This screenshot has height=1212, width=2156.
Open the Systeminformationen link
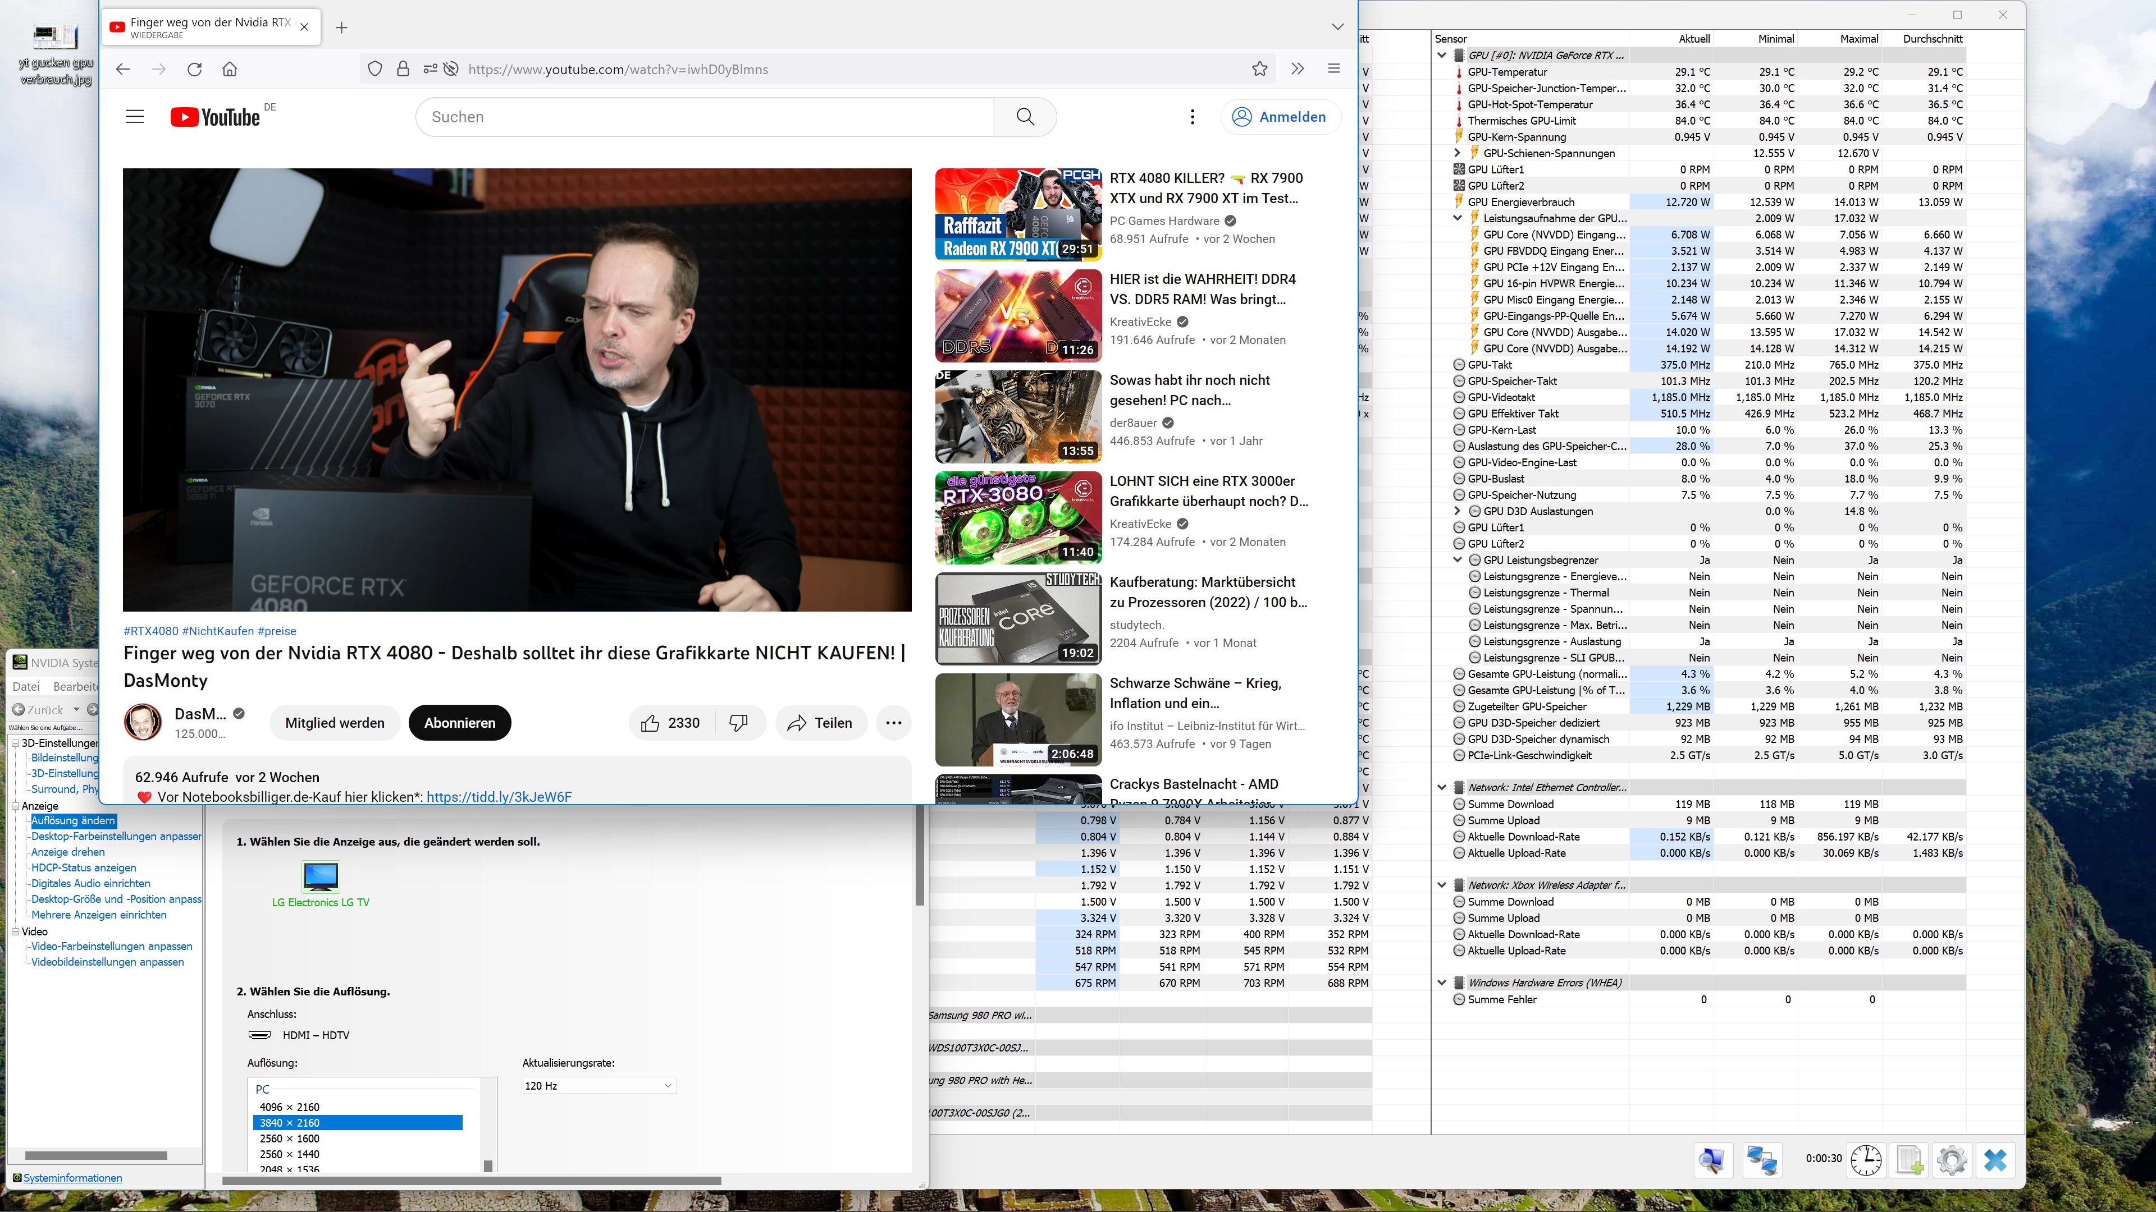tap(72, 1178)
